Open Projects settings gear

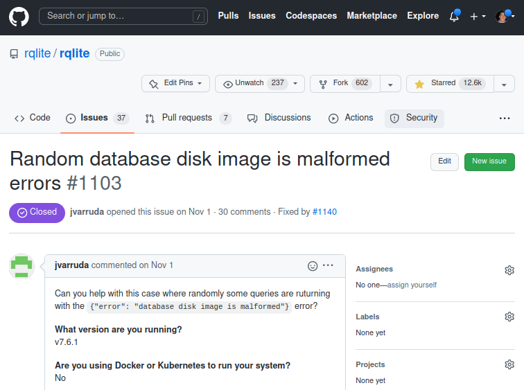[x=509, y=364]
